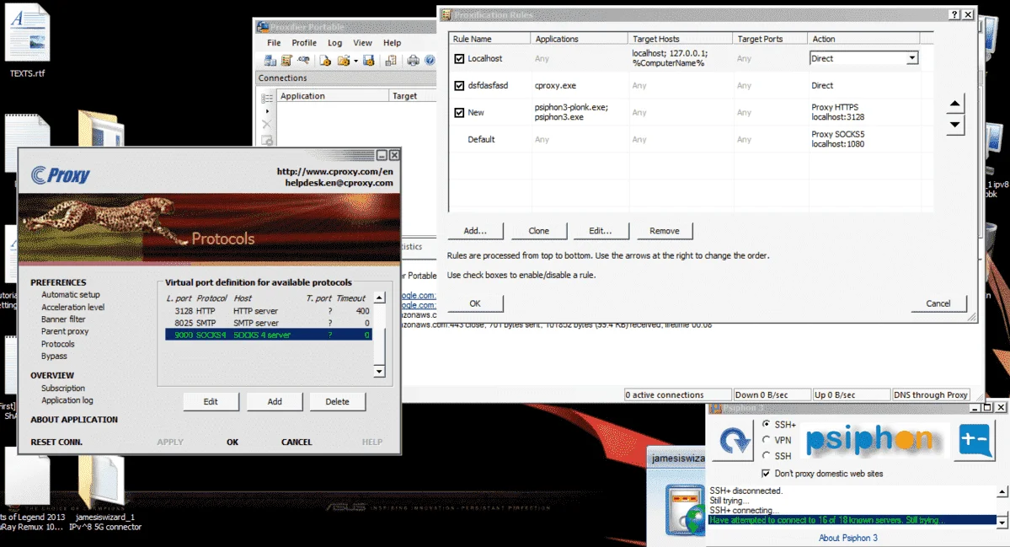1010x547 pixels.
Task: Open the View menu in Proxifier
Action: (363, 42)
